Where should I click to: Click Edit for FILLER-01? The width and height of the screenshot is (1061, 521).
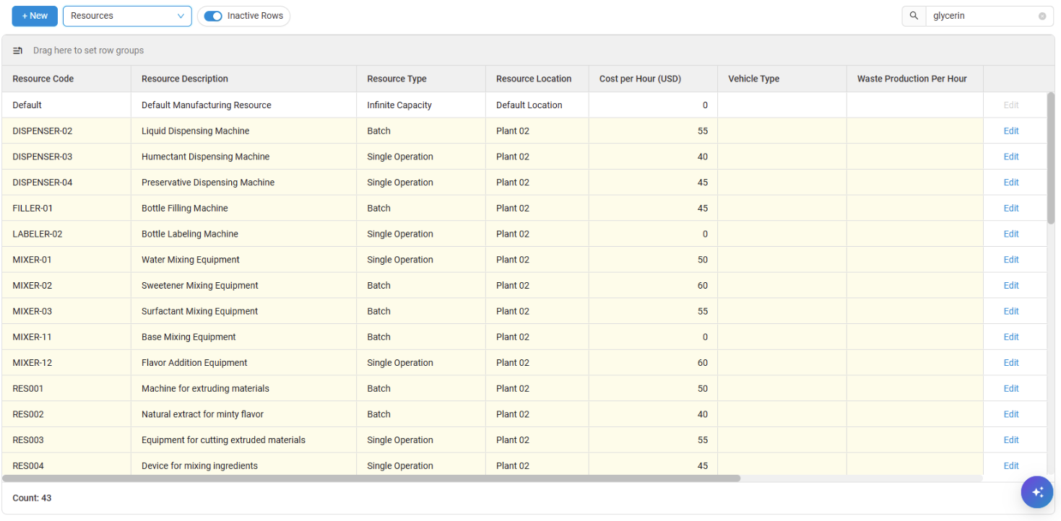pos(1010,208)
